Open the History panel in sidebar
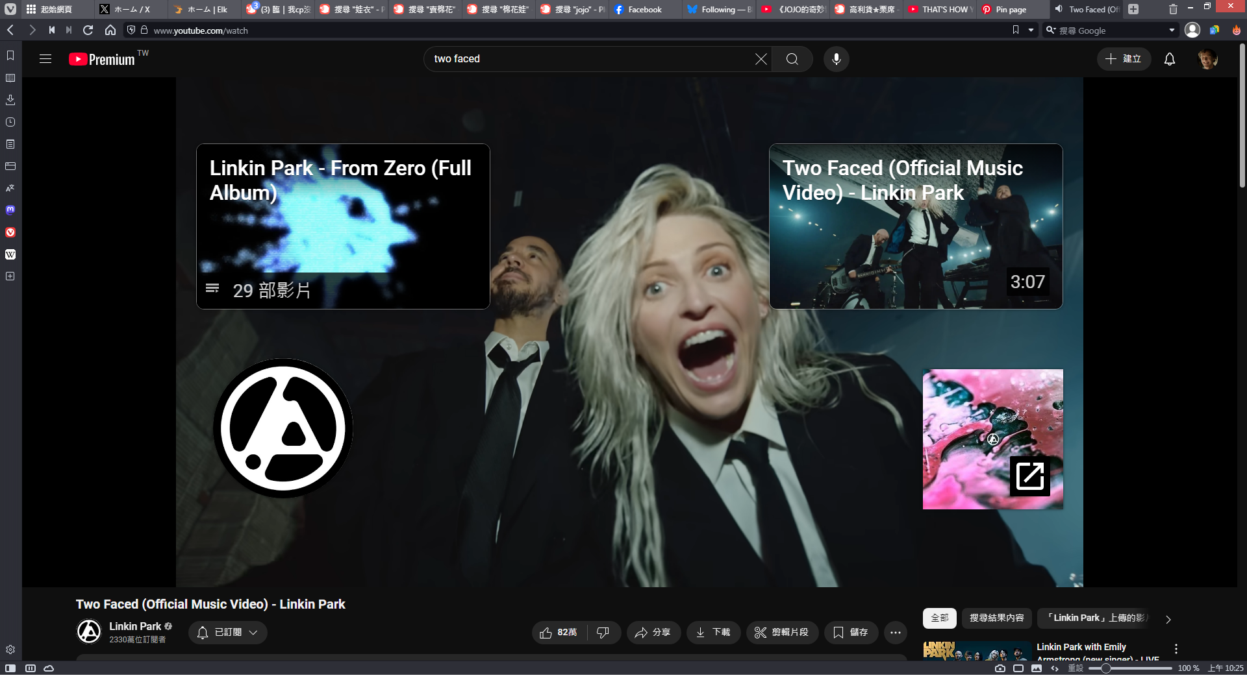The image size is (1247, 680). click(10, 122)
